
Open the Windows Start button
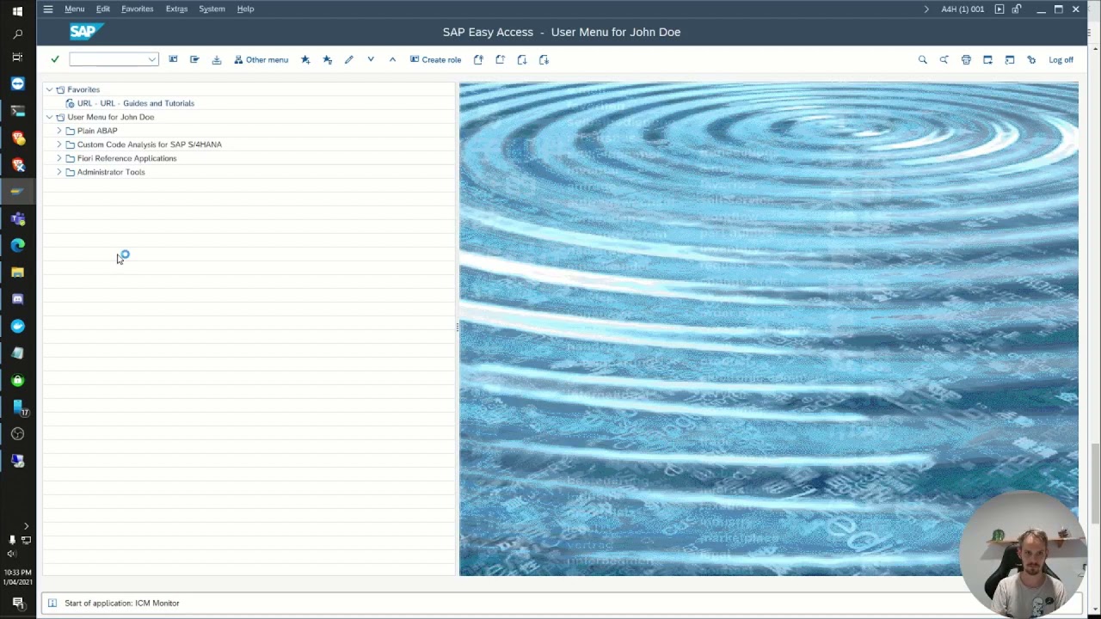click(x=17, y=11)
